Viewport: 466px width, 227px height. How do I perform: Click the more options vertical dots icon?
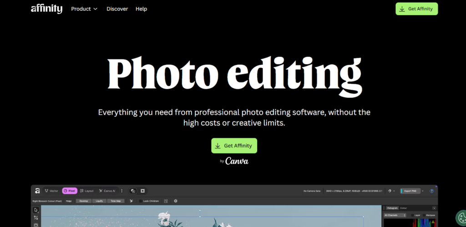coord(122,191)
